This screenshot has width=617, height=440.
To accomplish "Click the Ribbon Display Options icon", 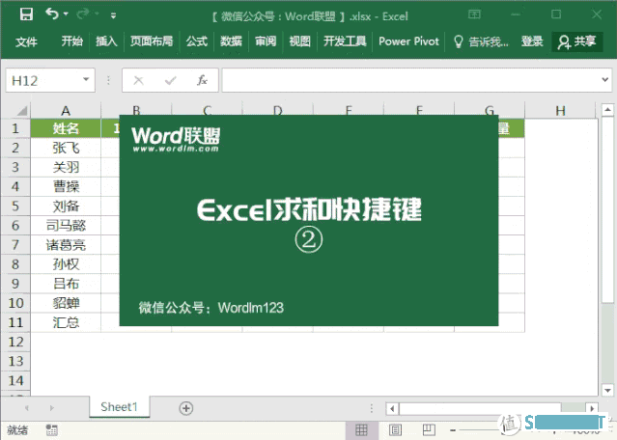I will 474,14.
